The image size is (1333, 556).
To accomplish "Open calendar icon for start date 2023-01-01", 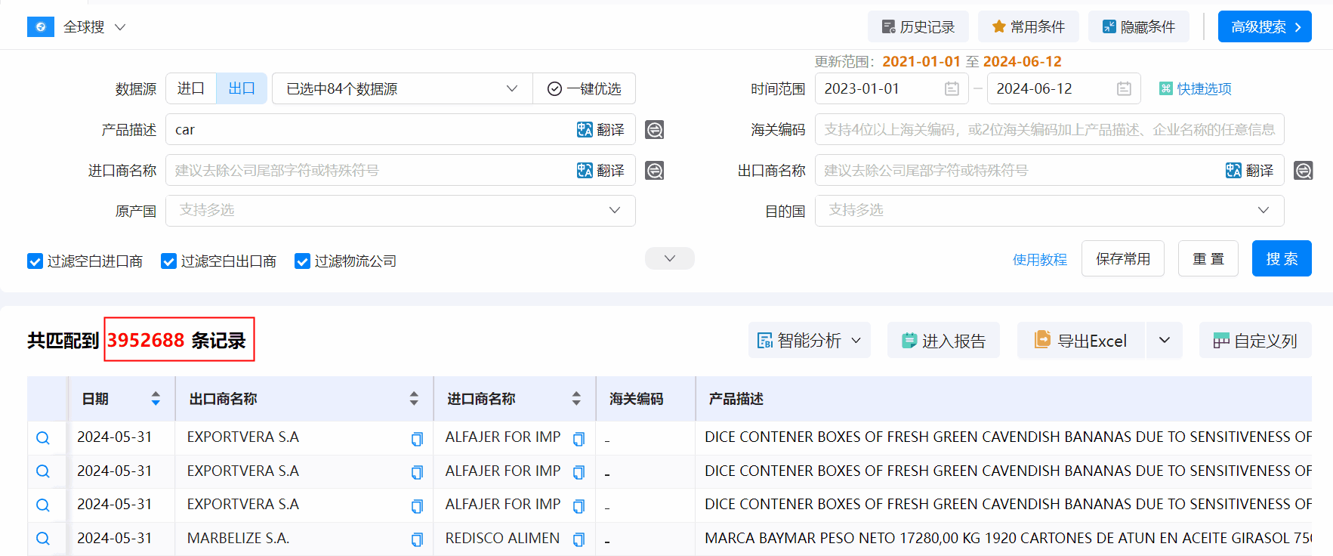I will 952,89.
